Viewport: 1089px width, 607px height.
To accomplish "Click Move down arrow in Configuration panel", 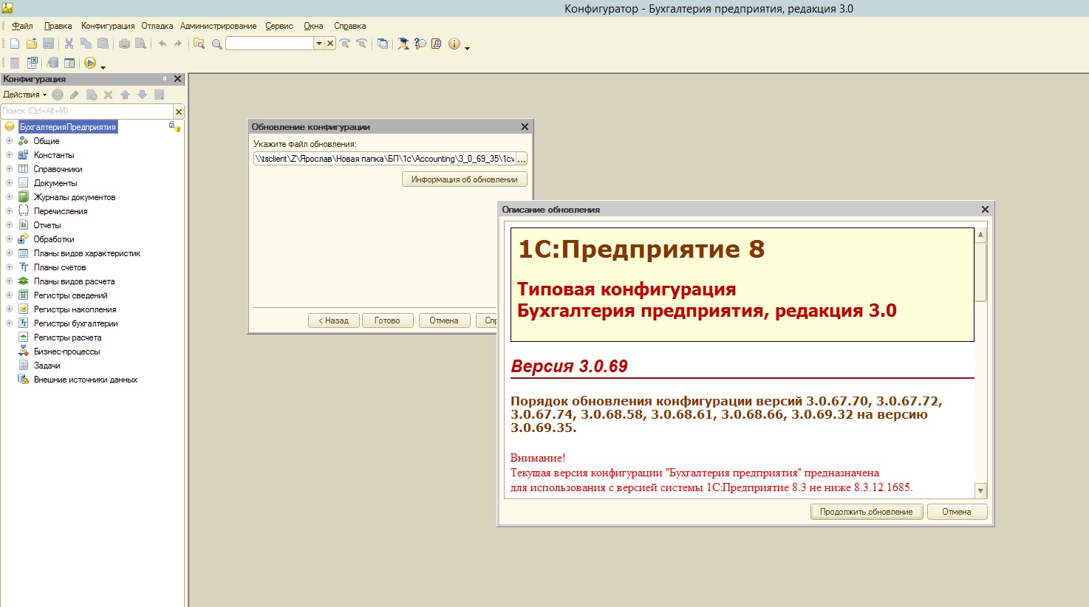I will (x=142, y=95).
